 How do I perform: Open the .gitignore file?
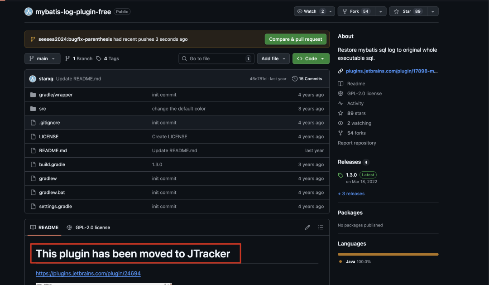[x=49, y=122]
